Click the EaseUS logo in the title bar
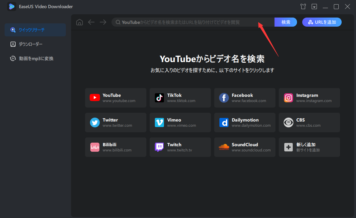This screenshot has width=356, height=218. 12,6
